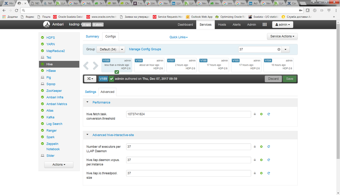Screen dimensions: 340x195
Task: Switch to the Settings tab
Action: click(90, 92)
